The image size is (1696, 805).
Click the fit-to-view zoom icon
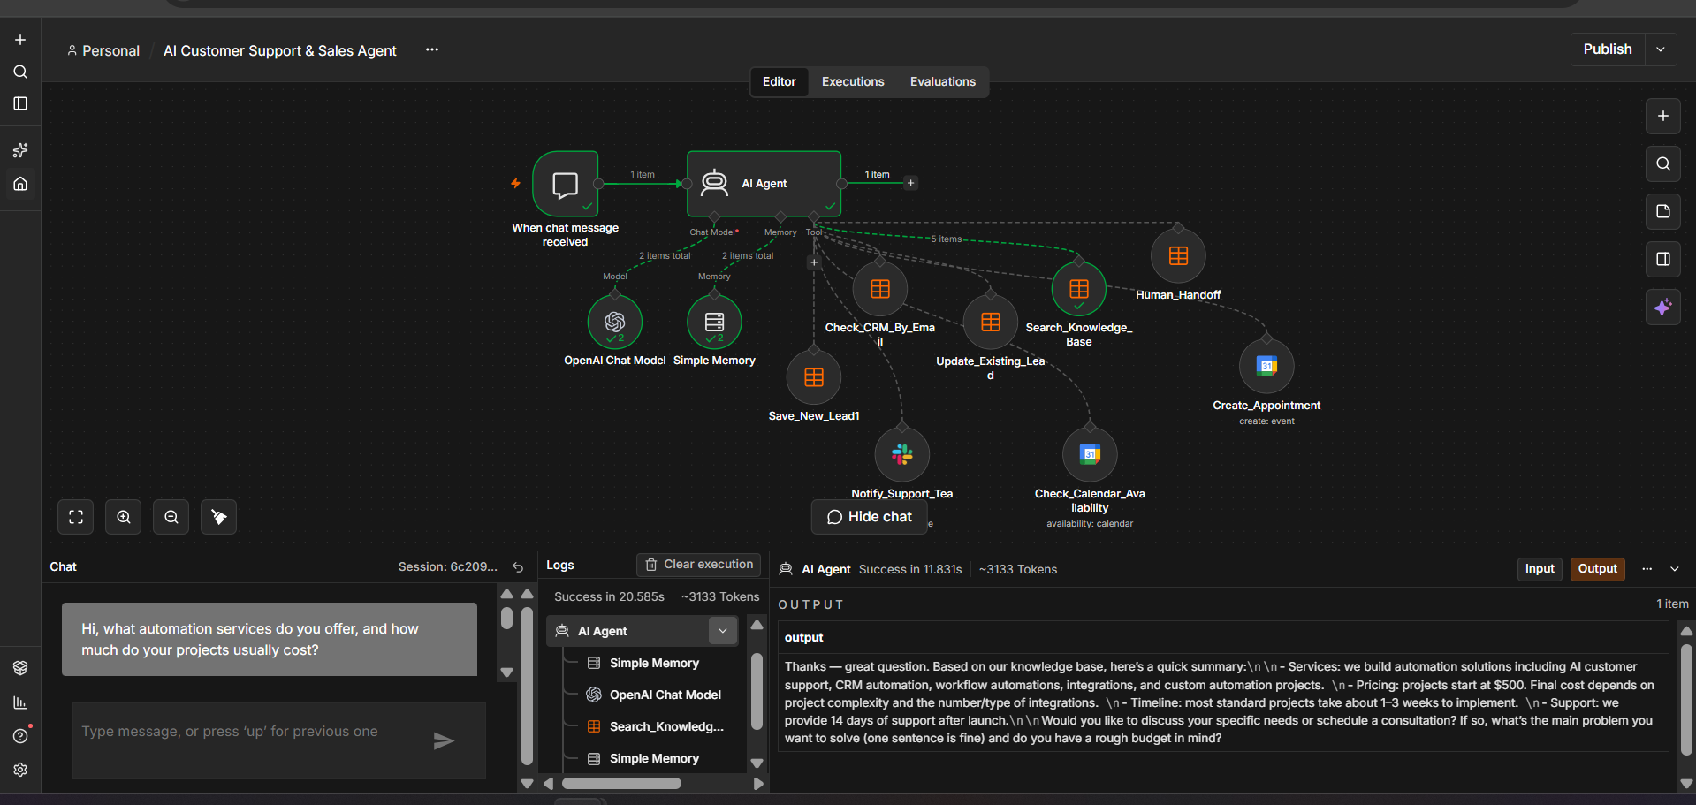(x=76, y=517)
